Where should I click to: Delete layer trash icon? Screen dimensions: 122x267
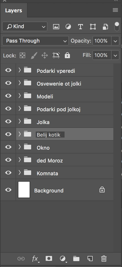[104, 259]
